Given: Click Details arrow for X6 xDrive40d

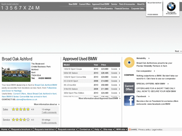Looking at the screenshot, I should coord(119,85).
